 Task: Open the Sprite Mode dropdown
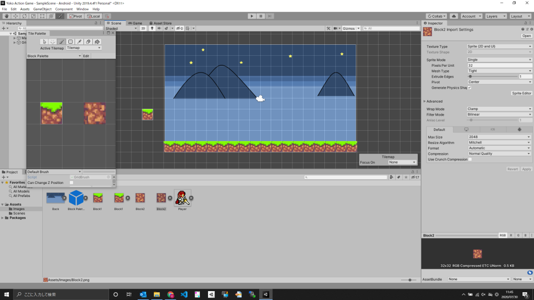tap(499, 59)
